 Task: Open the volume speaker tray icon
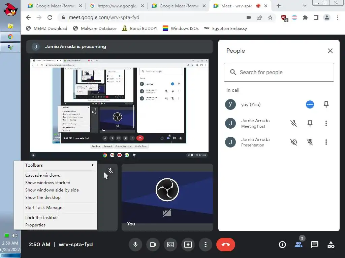click(x=15, y=235)
